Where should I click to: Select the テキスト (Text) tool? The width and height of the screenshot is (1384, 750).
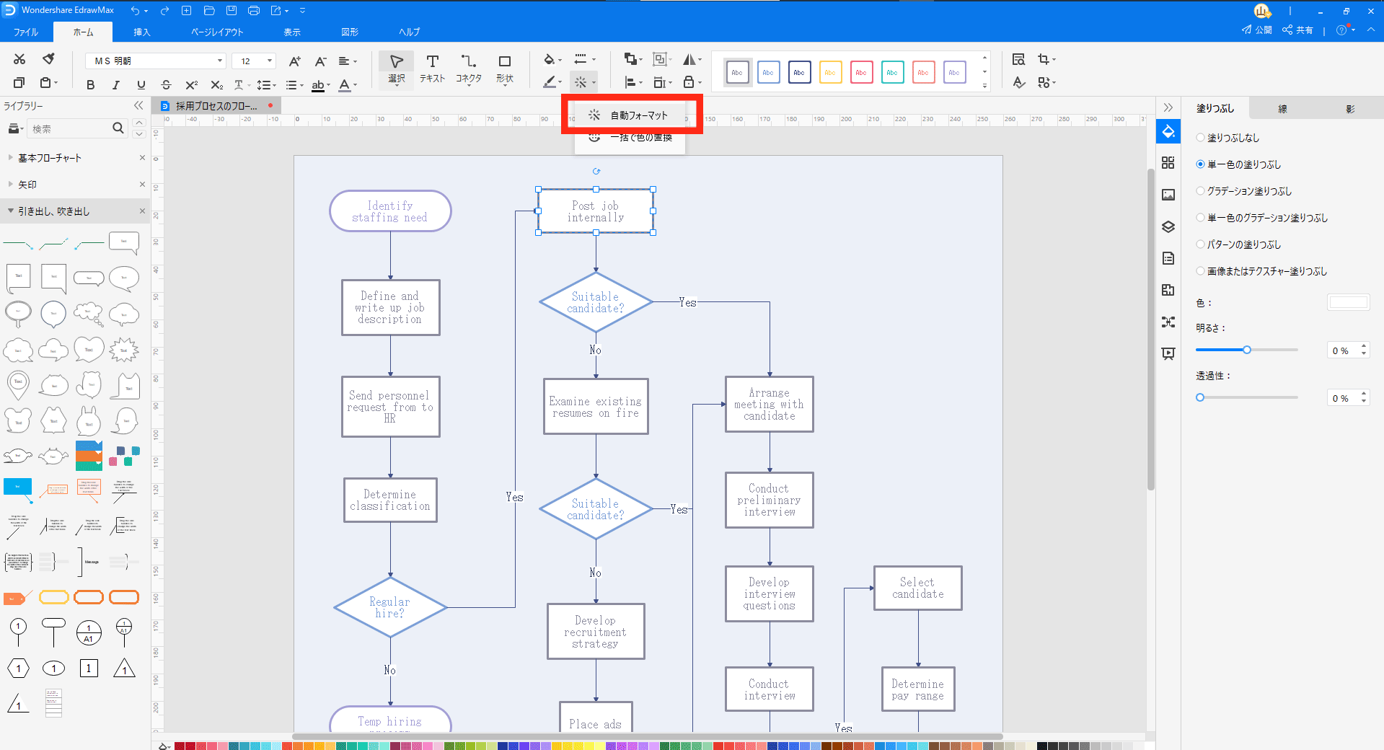432,69
